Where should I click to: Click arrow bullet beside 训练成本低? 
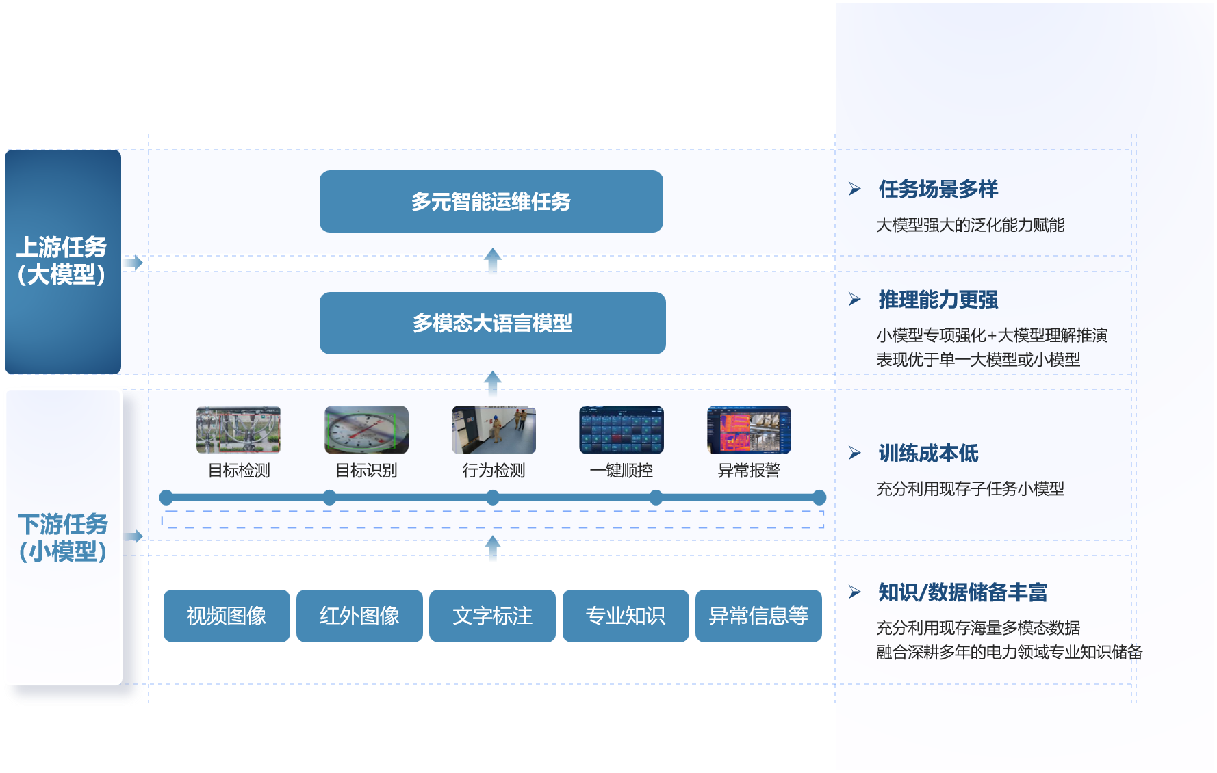pos(855,453)
